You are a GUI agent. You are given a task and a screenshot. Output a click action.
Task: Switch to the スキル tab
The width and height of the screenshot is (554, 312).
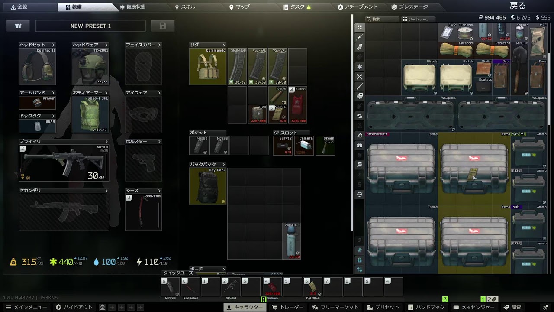(185, 7)
